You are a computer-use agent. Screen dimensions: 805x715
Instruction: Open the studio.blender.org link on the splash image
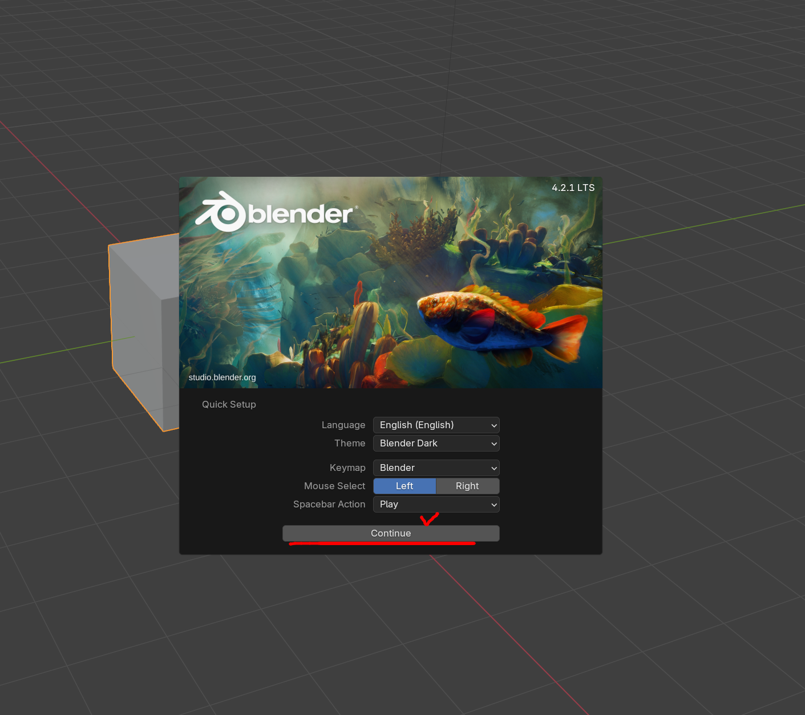222,377
